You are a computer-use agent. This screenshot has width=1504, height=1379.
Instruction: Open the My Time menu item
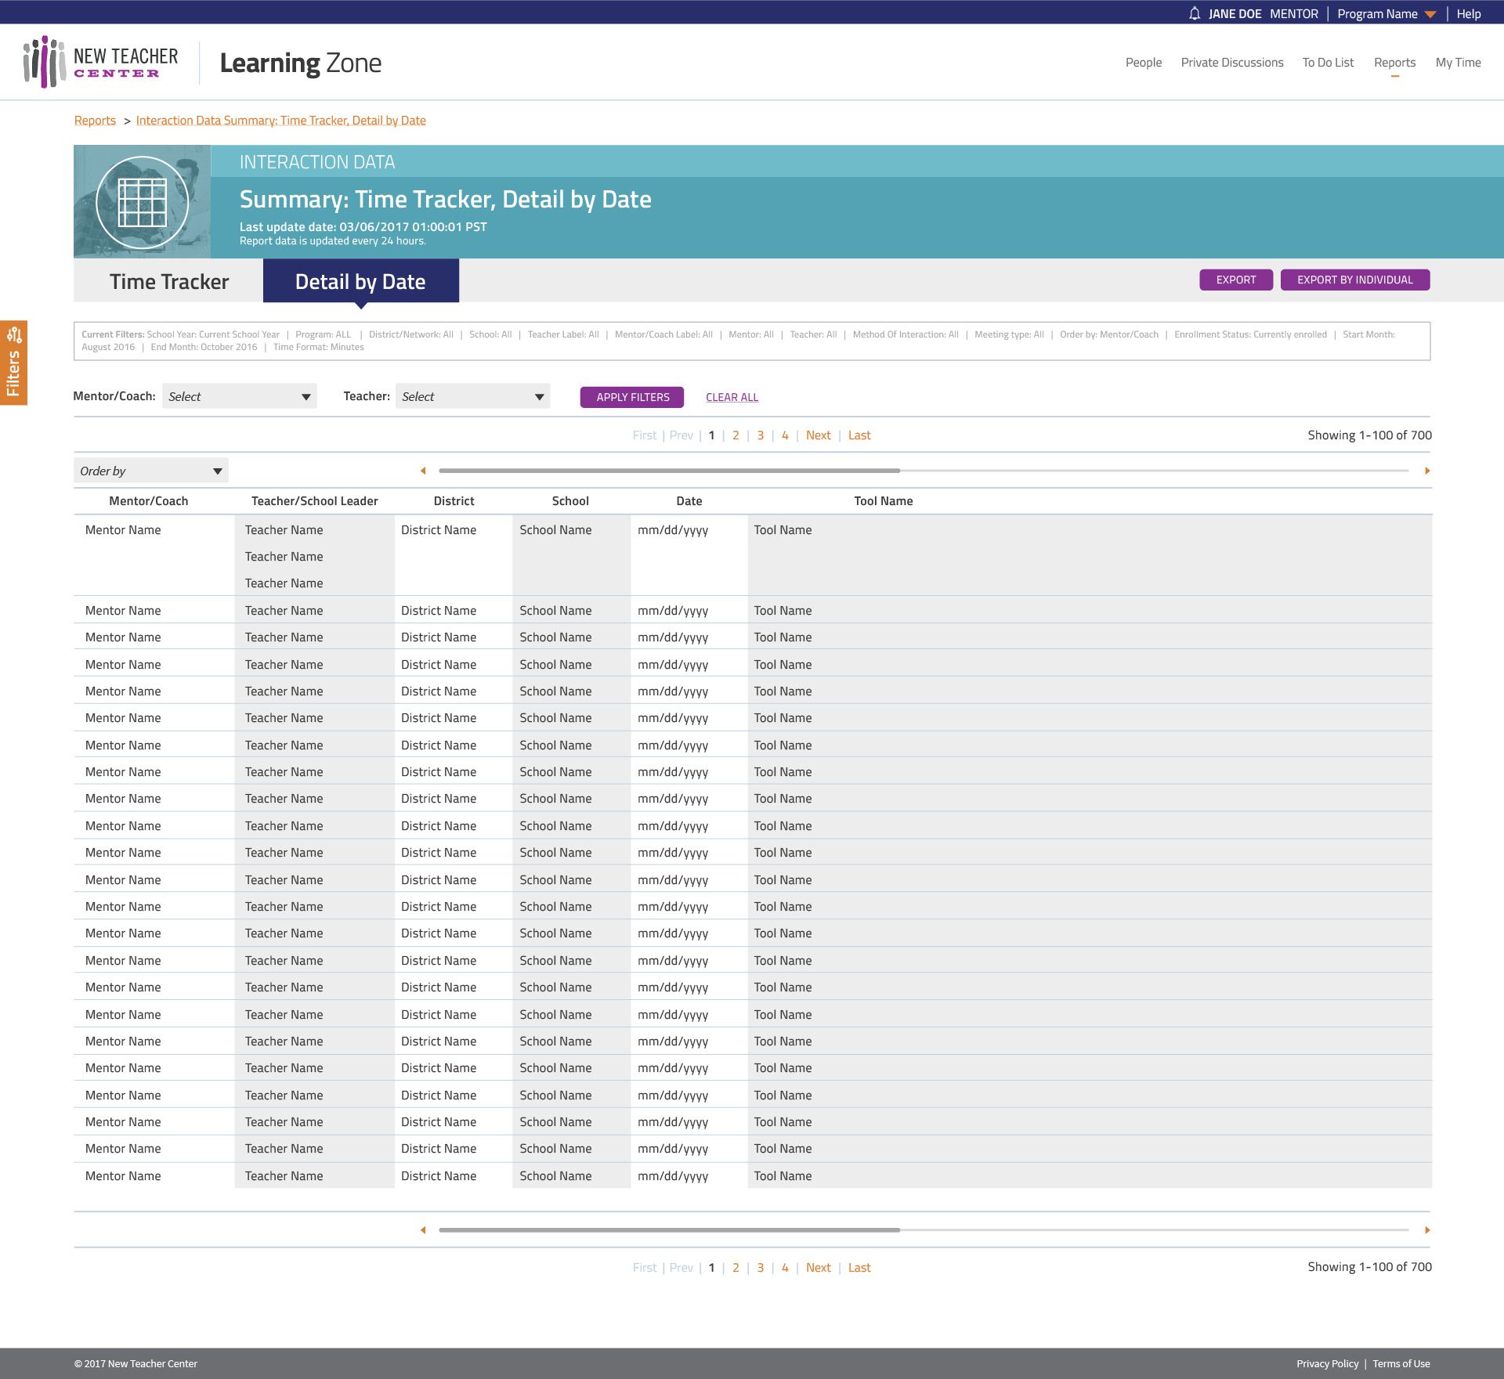pos(1458,63)
